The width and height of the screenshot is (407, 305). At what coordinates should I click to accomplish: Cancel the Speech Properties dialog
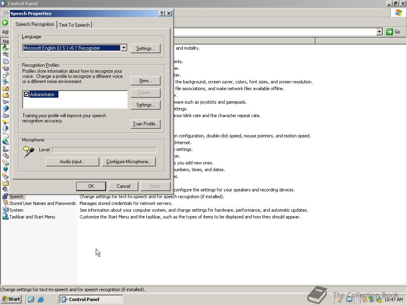point(124,186)
